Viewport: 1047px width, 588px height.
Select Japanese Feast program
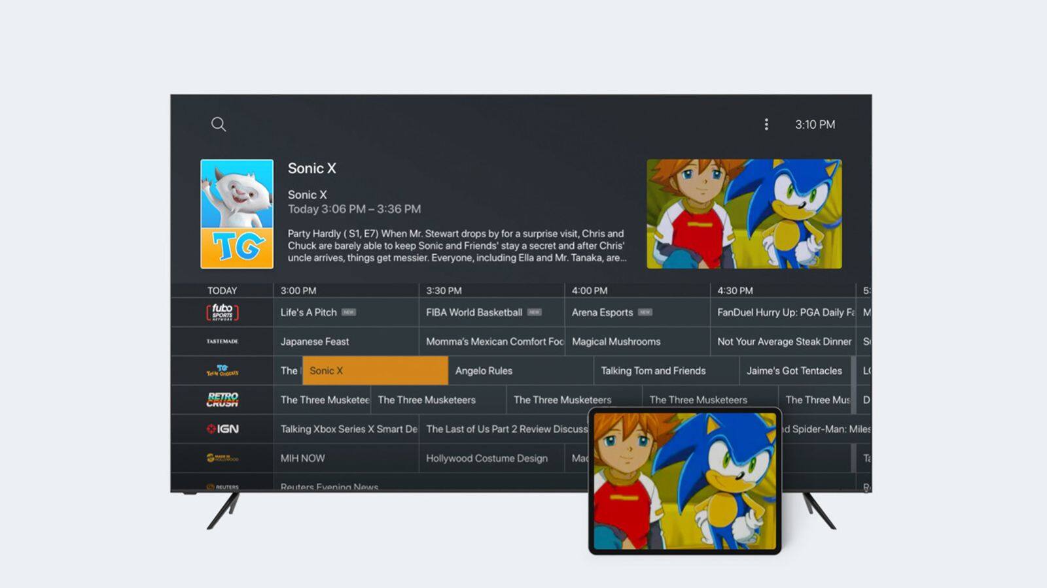(346, 342)
